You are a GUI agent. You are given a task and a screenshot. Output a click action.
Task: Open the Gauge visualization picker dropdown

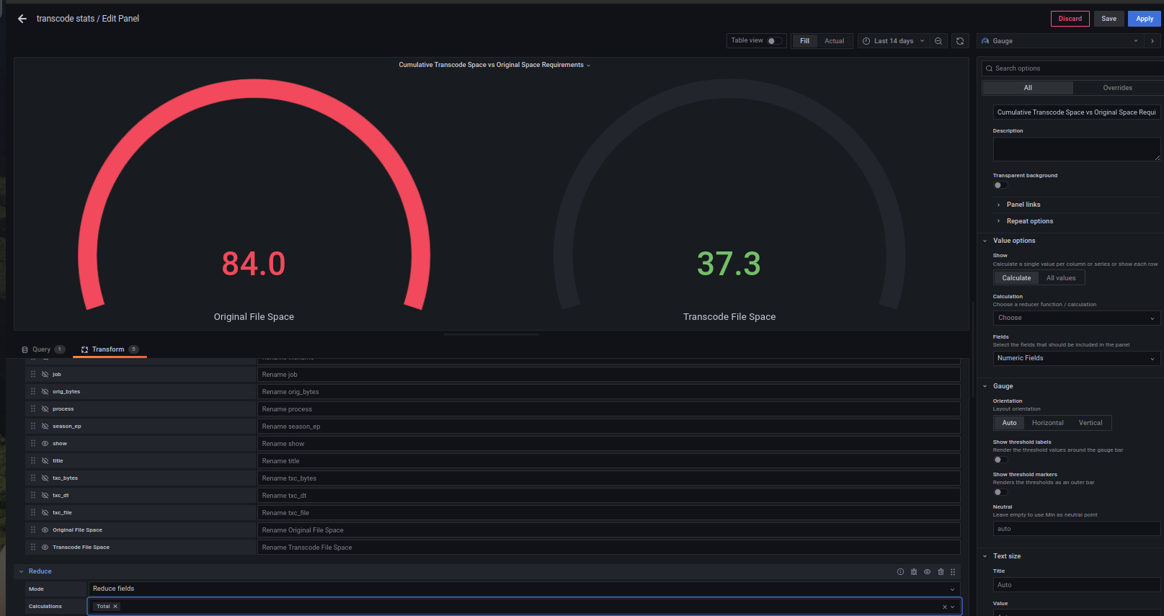click(1059, 41)
